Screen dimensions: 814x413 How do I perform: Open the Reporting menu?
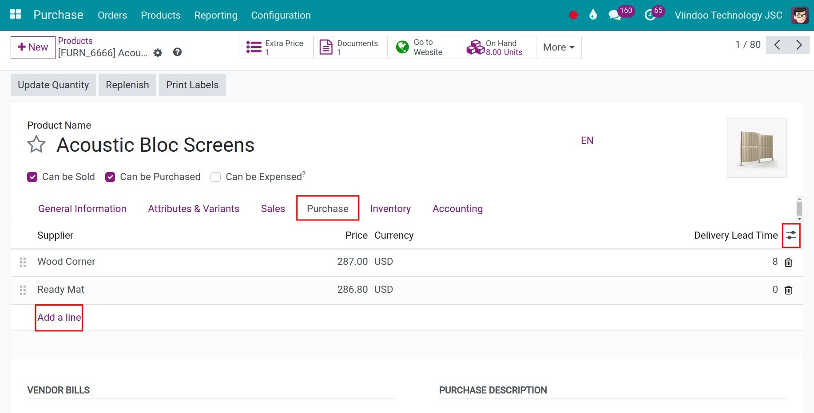[216, 15]
